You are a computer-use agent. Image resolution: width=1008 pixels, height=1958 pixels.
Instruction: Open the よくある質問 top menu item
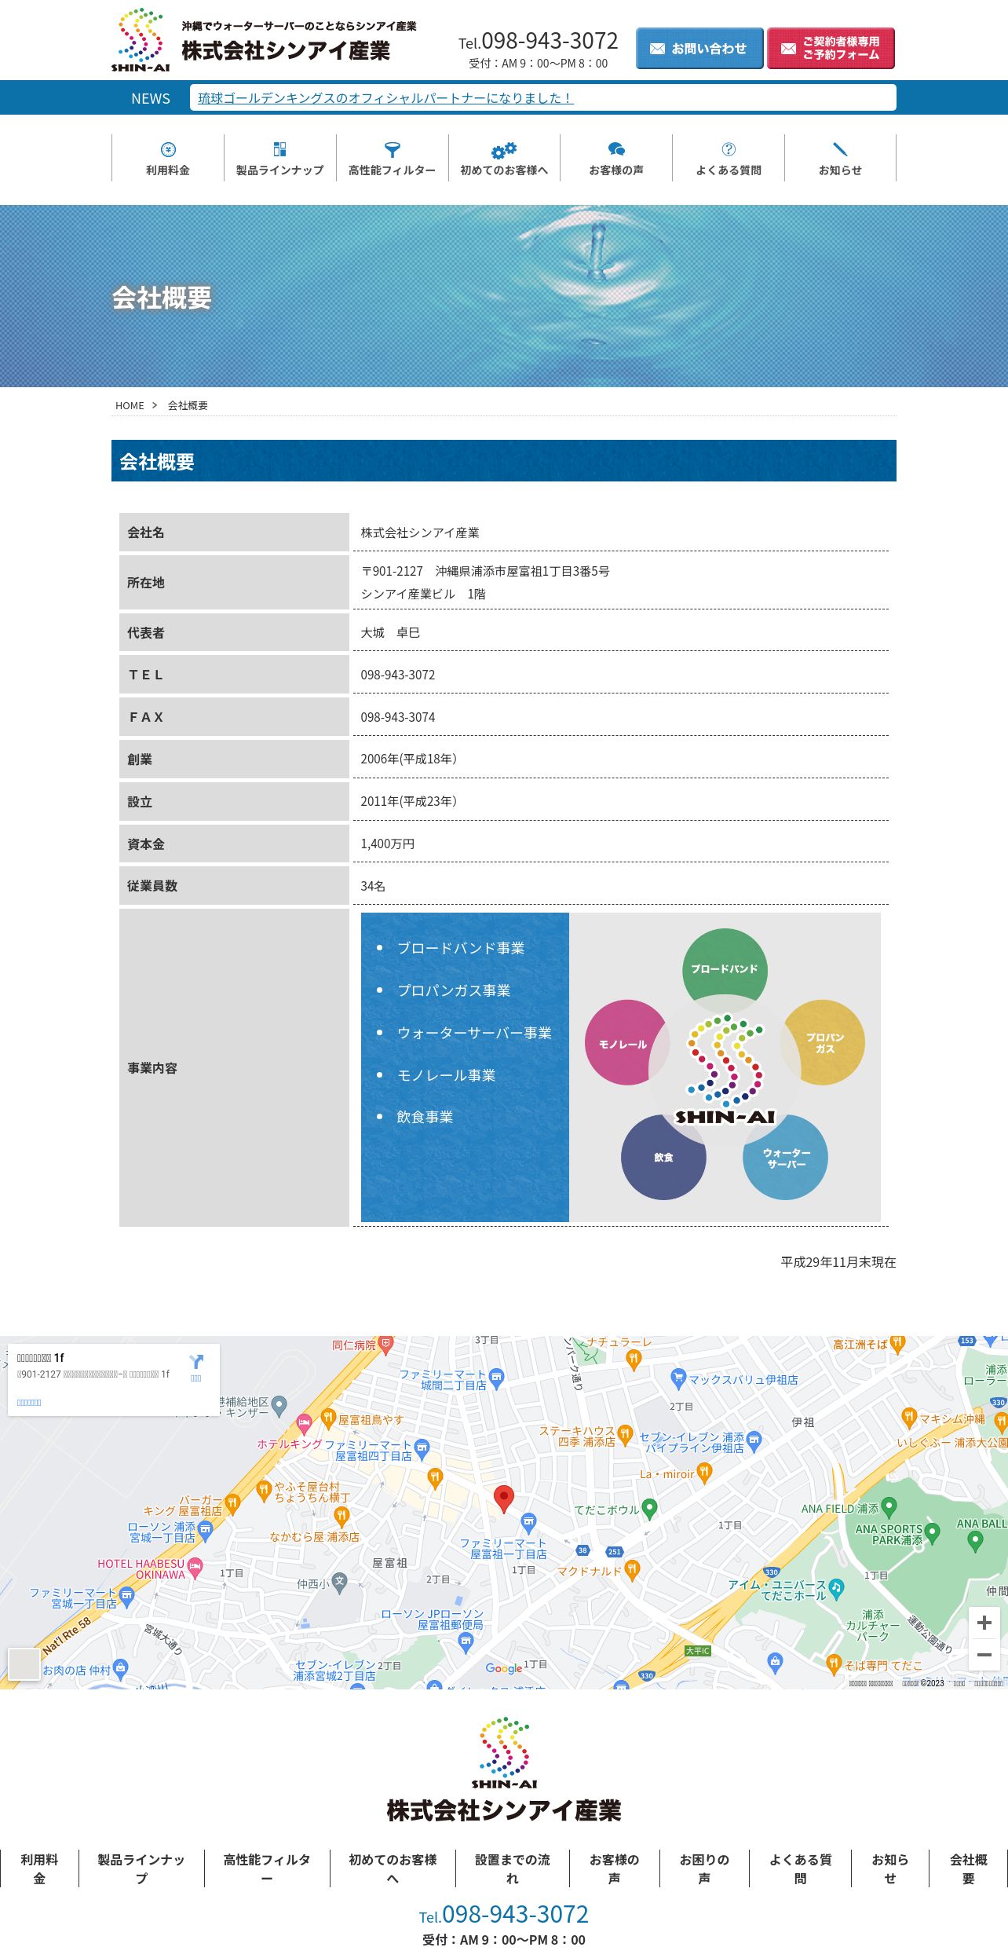point(729,158)
